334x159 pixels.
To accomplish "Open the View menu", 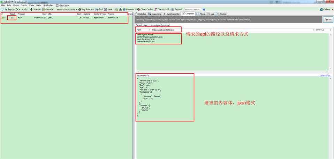I will click(31, 6).
